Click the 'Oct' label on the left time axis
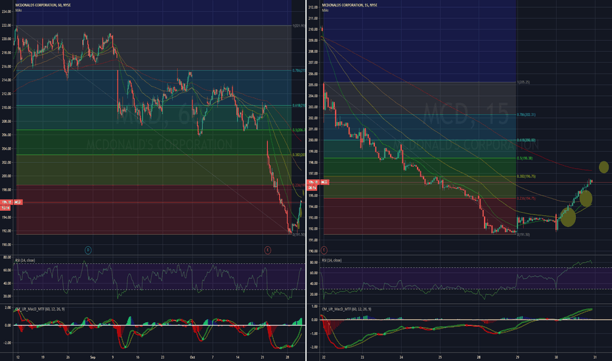Screen dimensions: 612x361 (x=192, y=357)
